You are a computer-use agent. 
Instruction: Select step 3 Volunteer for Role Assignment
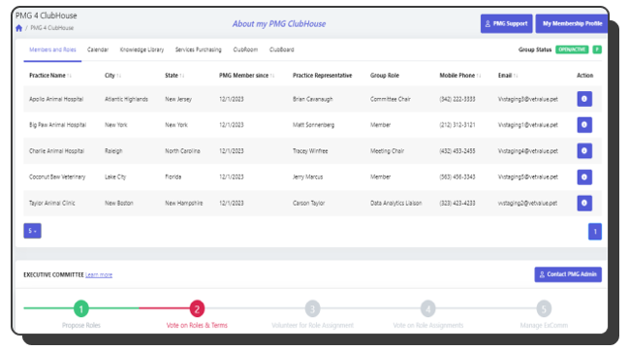312,309
